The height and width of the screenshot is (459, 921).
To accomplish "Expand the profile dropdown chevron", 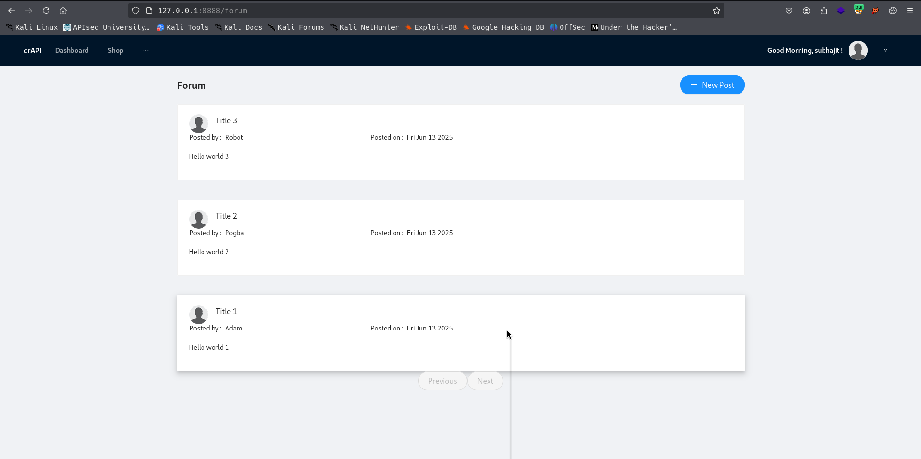I will tap(885, 50).
